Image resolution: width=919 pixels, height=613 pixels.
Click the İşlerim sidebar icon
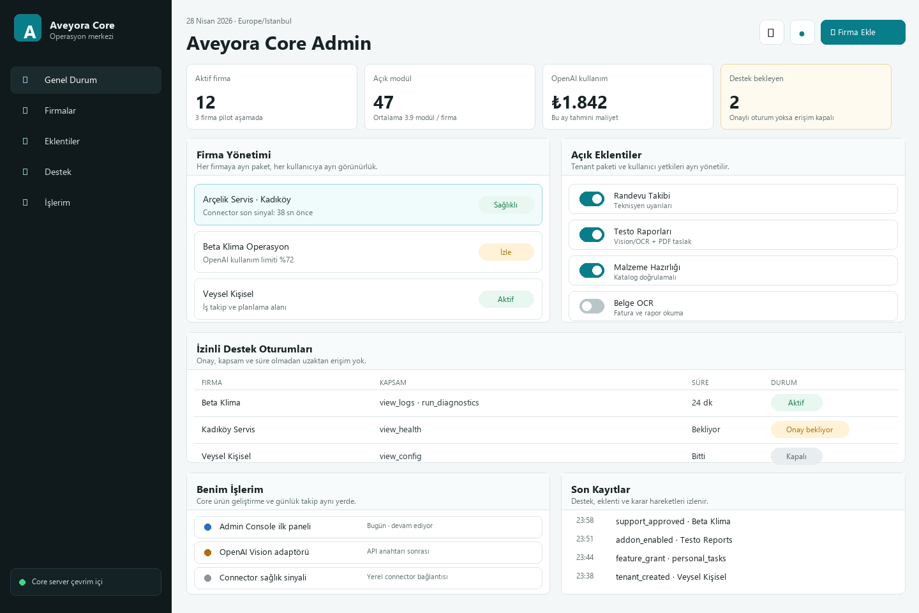click(x=26, y=202)
